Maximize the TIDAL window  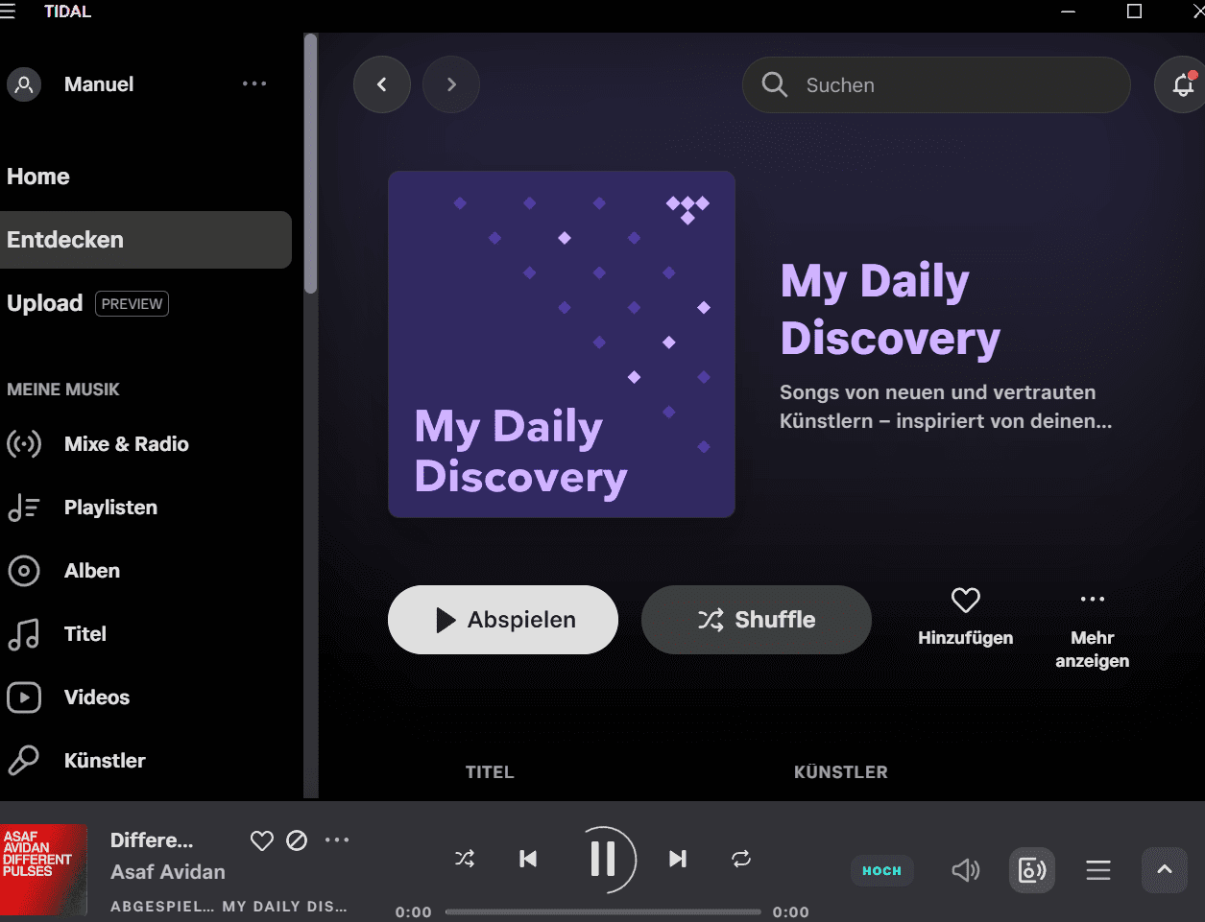coord(1134,12)
